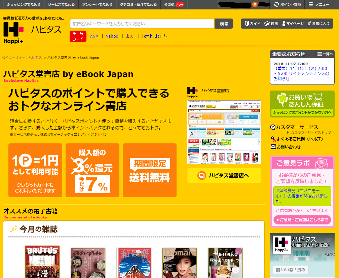Open the site maintenance notice link
Image resolution: width=339 pixels, height=278 pixels.
click(x=301, y=74)
